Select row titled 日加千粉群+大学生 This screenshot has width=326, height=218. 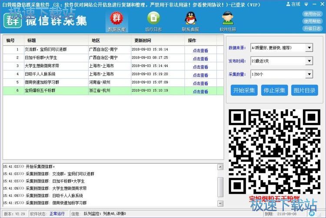tap(113, 58)
